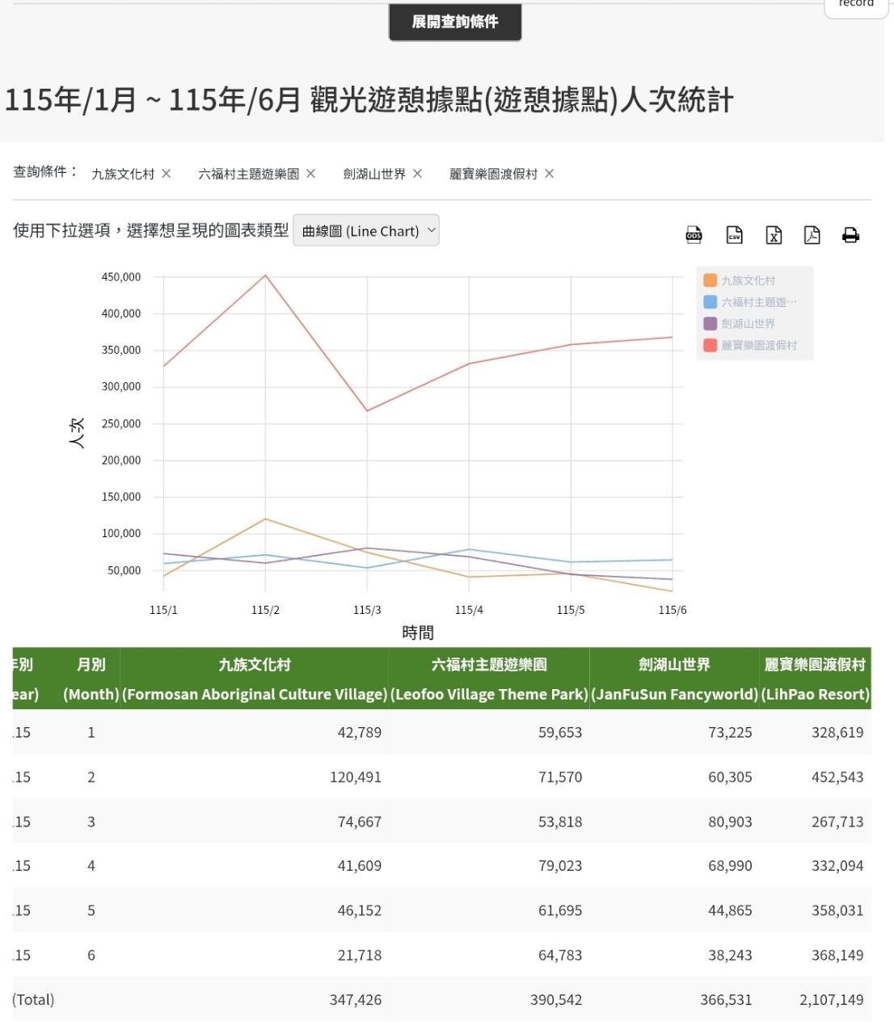The height and width of the screenshot is (1034, 894).
Task: Toggle 九族文化村 series in chart legend
Action: (x=739, y=280)
